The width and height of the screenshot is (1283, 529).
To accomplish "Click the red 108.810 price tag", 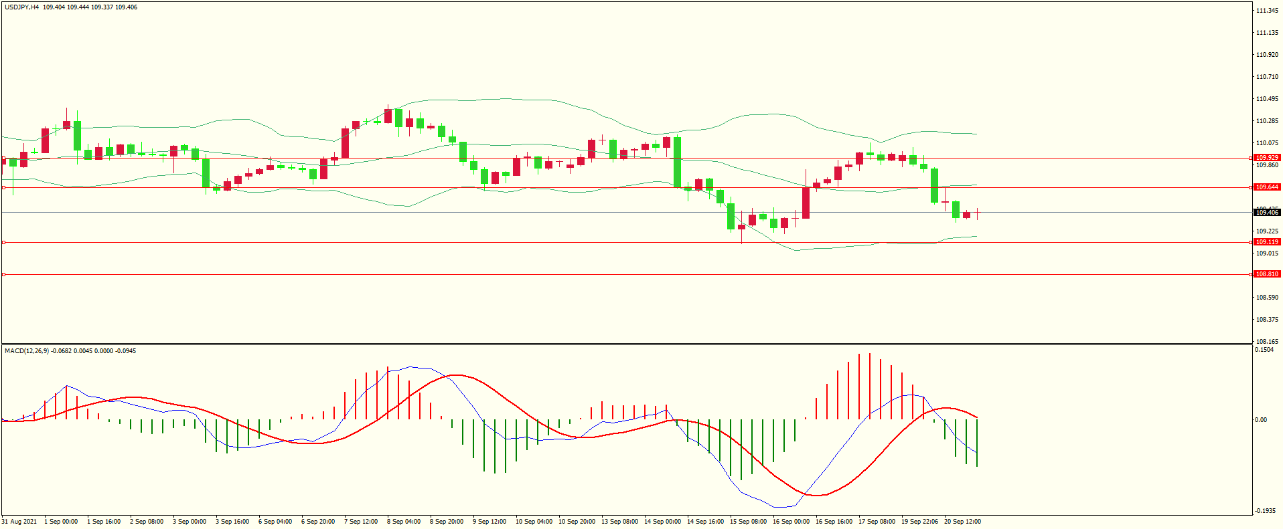I will coord(1267,274).
